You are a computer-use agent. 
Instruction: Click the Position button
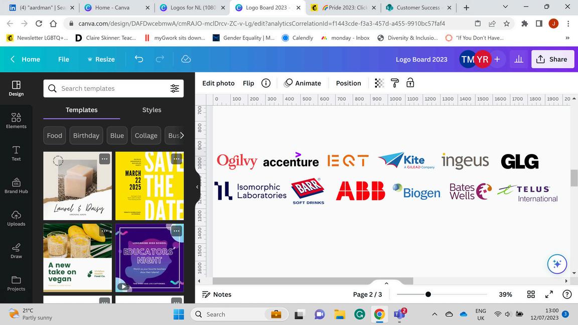point(348,83)
